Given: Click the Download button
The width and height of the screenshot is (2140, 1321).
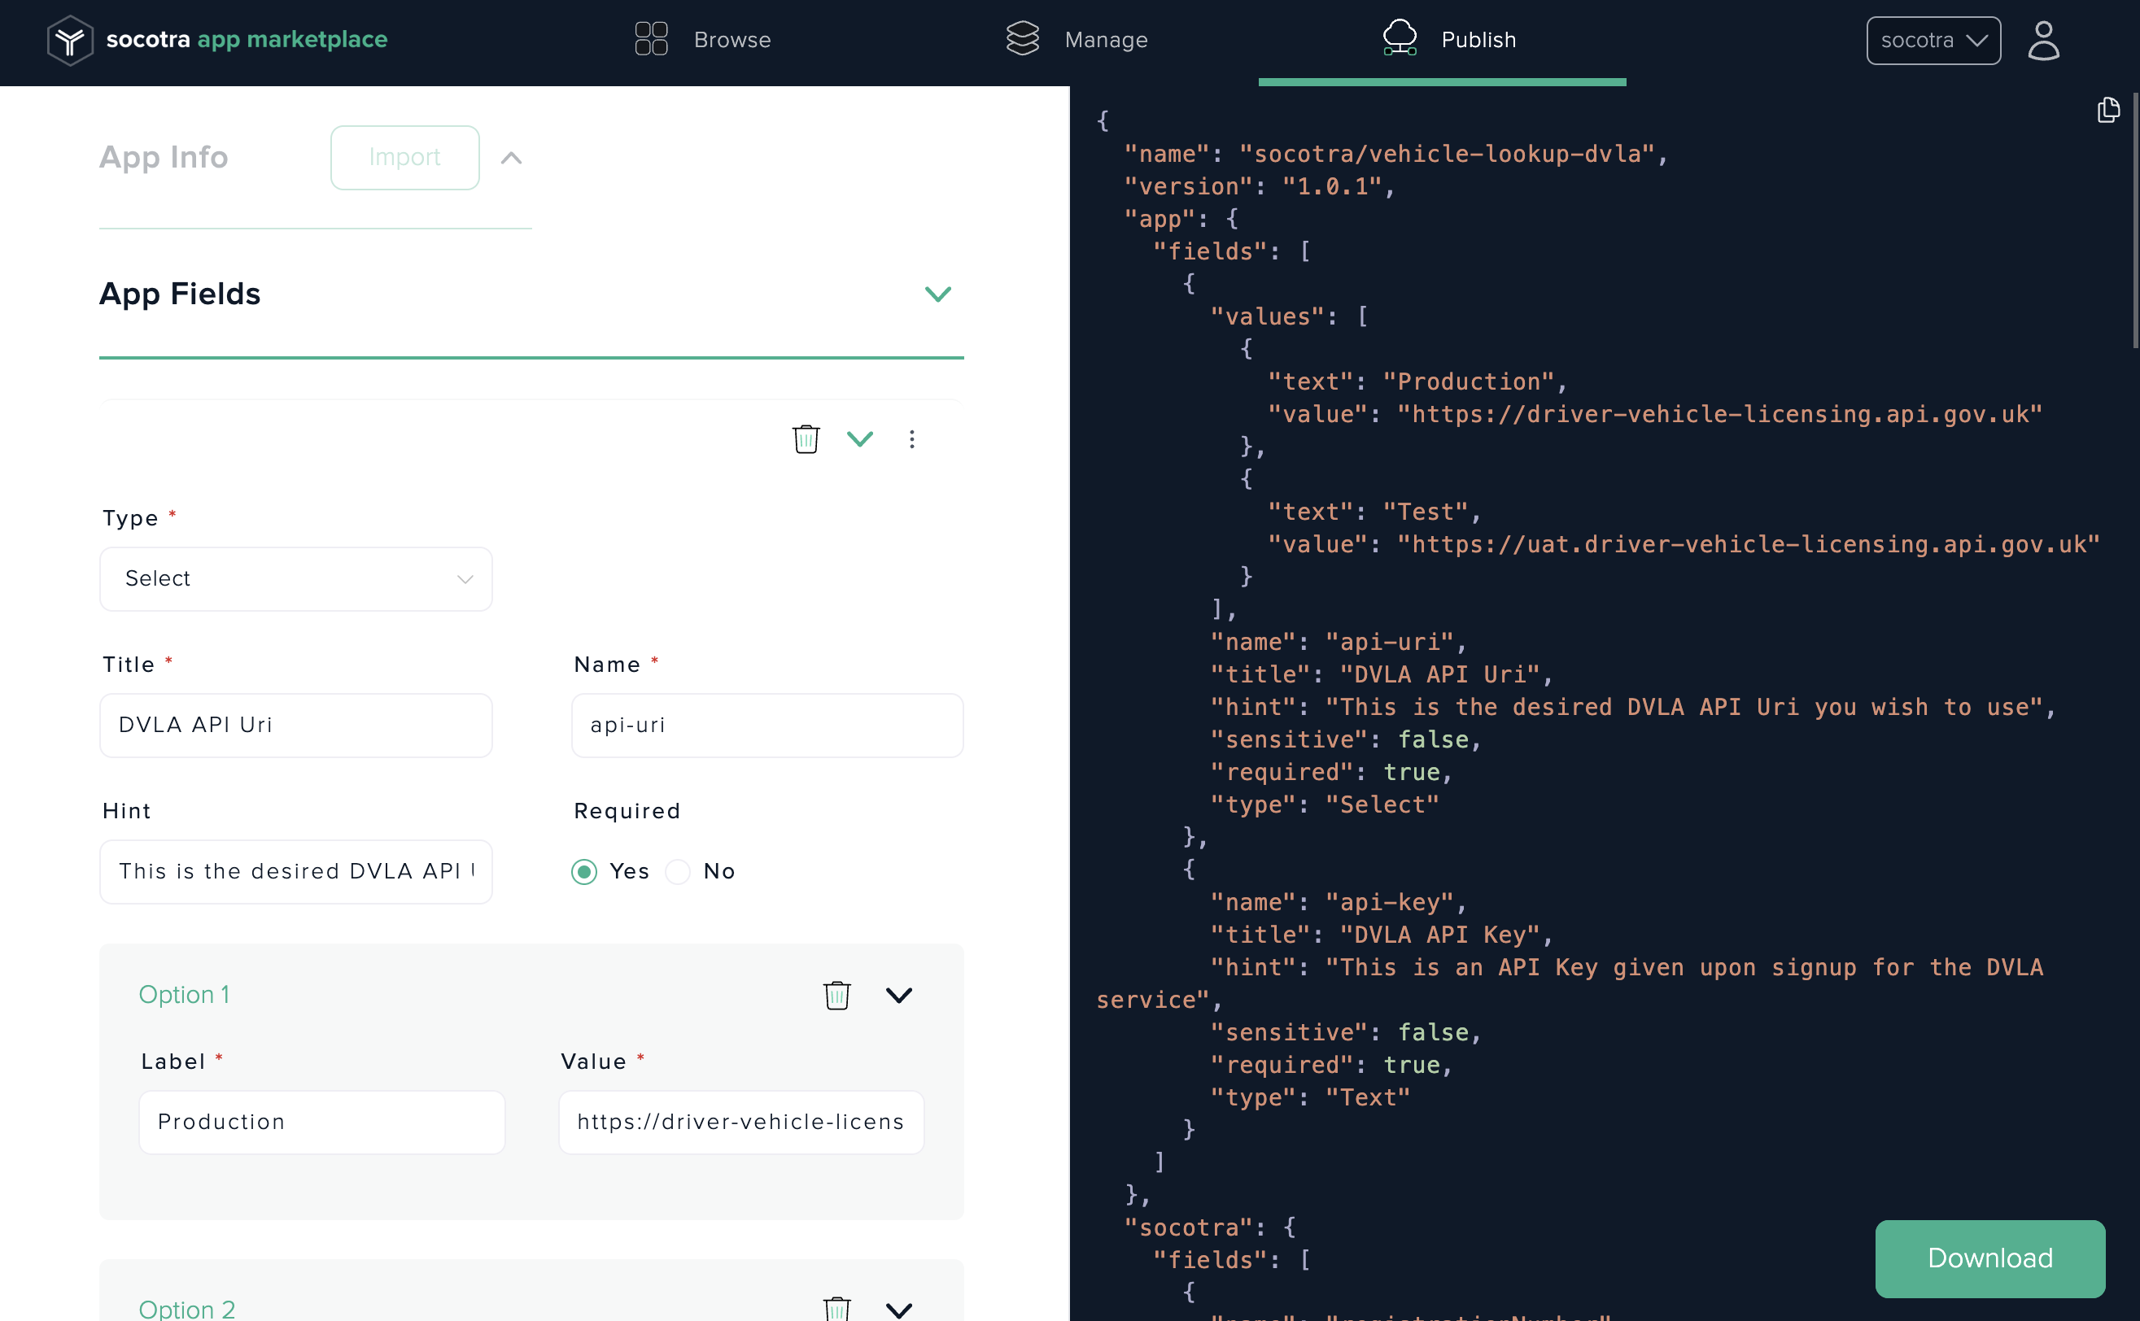Looking at the screenshot, I should click(x=1990, y=1257).
